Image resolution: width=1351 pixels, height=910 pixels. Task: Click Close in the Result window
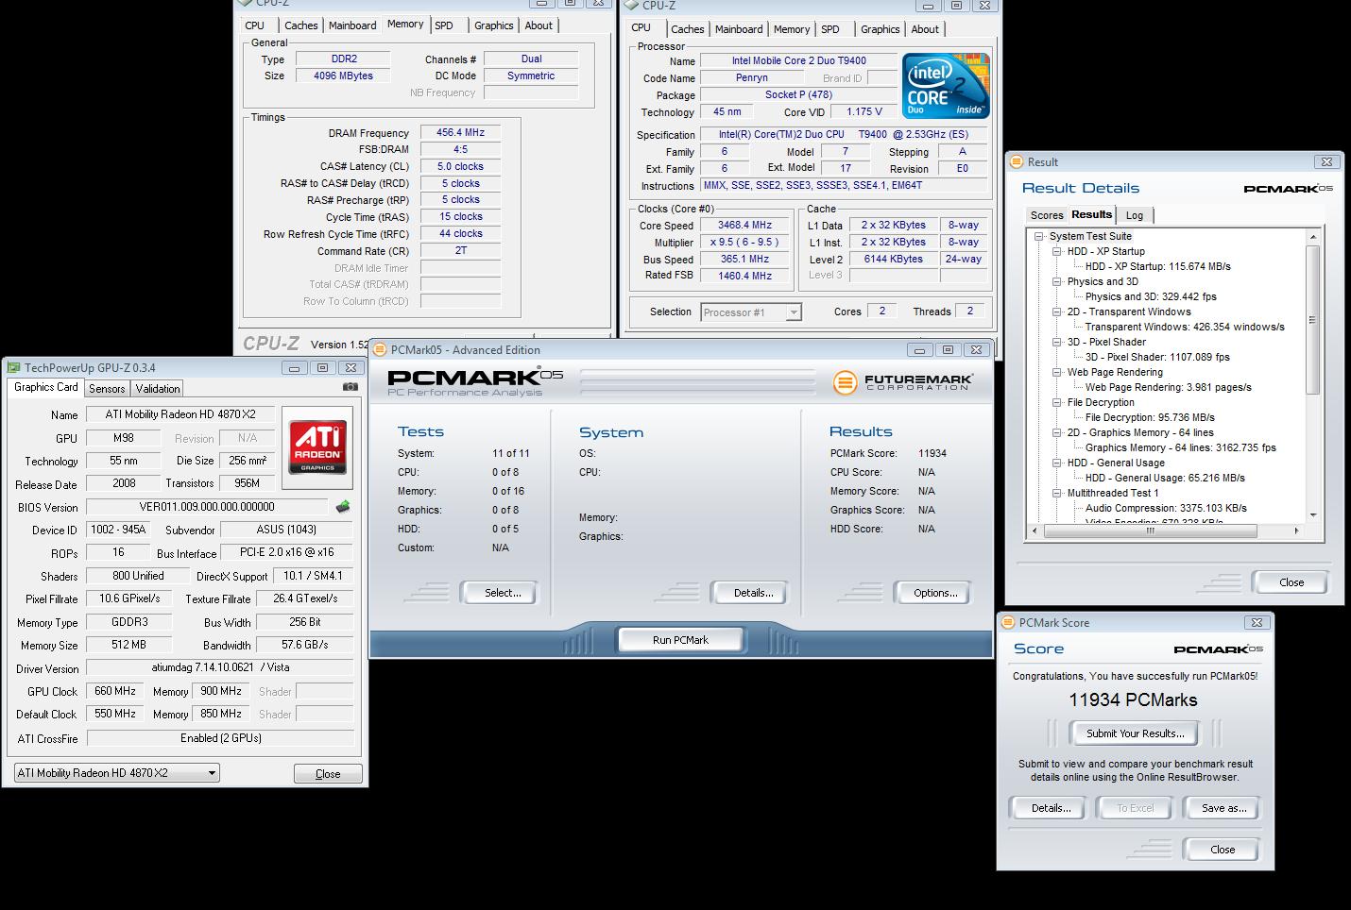[x=1291, y=582]
